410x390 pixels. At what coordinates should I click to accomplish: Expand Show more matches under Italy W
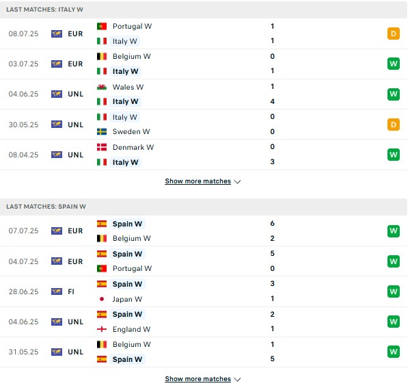pyautogui.click(x=197, y=181)
